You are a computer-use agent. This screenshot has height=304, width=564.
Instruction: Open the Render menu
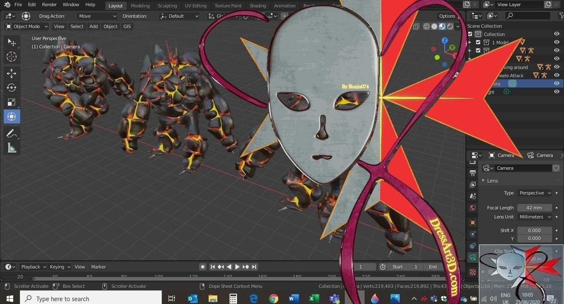pos(50,5)
